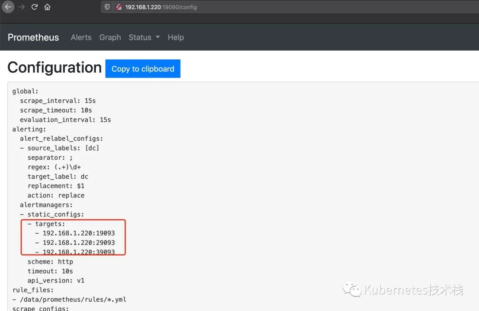Click the shield tracking protection icon

(x=107, y=7)
